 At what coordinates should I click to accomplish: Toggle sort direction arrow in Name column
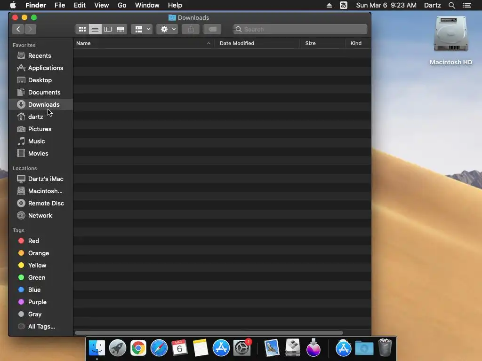click(x=209, y=43)
